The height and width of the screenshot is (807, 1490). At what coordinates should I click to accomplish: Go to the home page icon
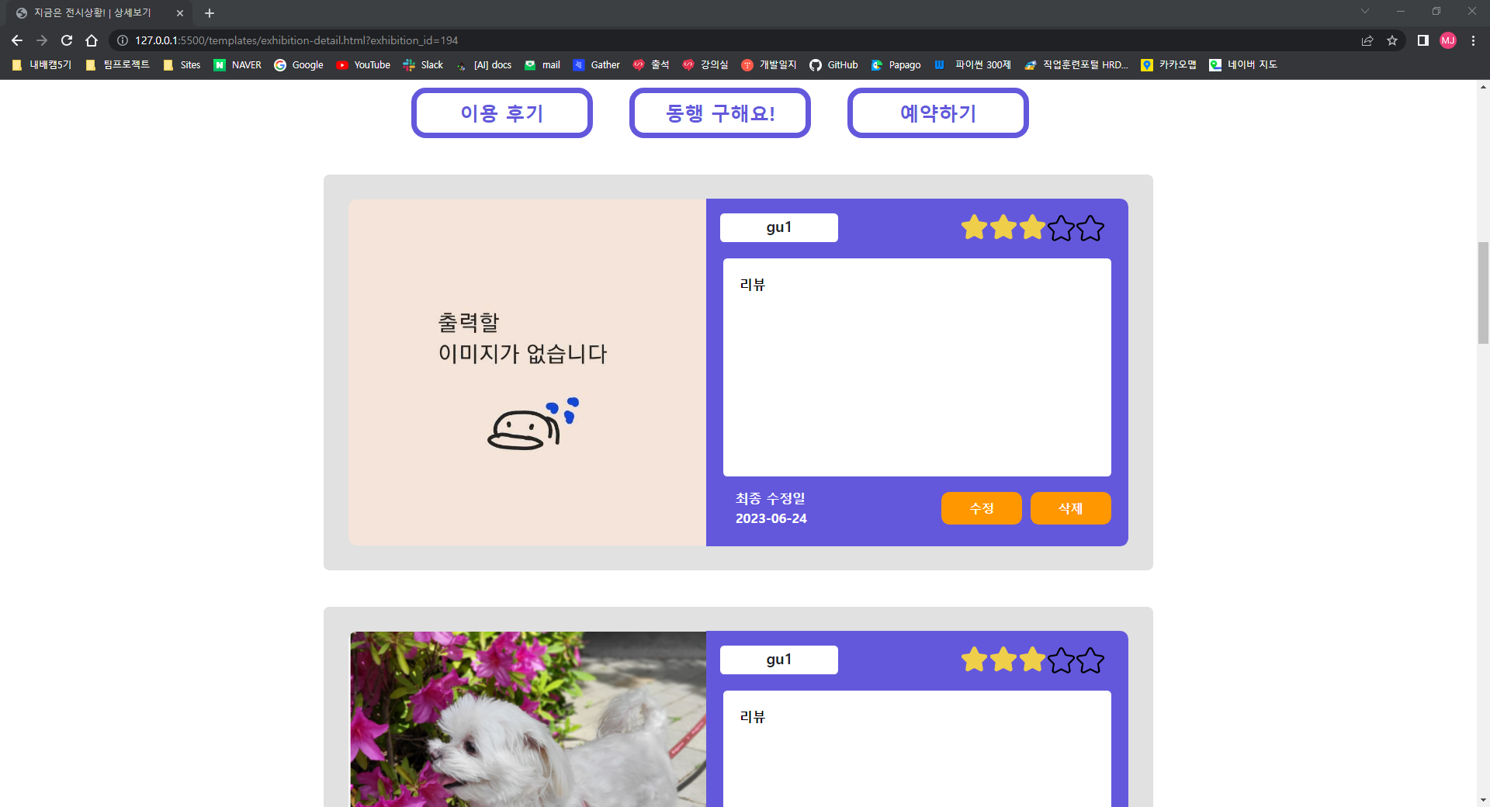pyautogui.click(x=92, y=40)
